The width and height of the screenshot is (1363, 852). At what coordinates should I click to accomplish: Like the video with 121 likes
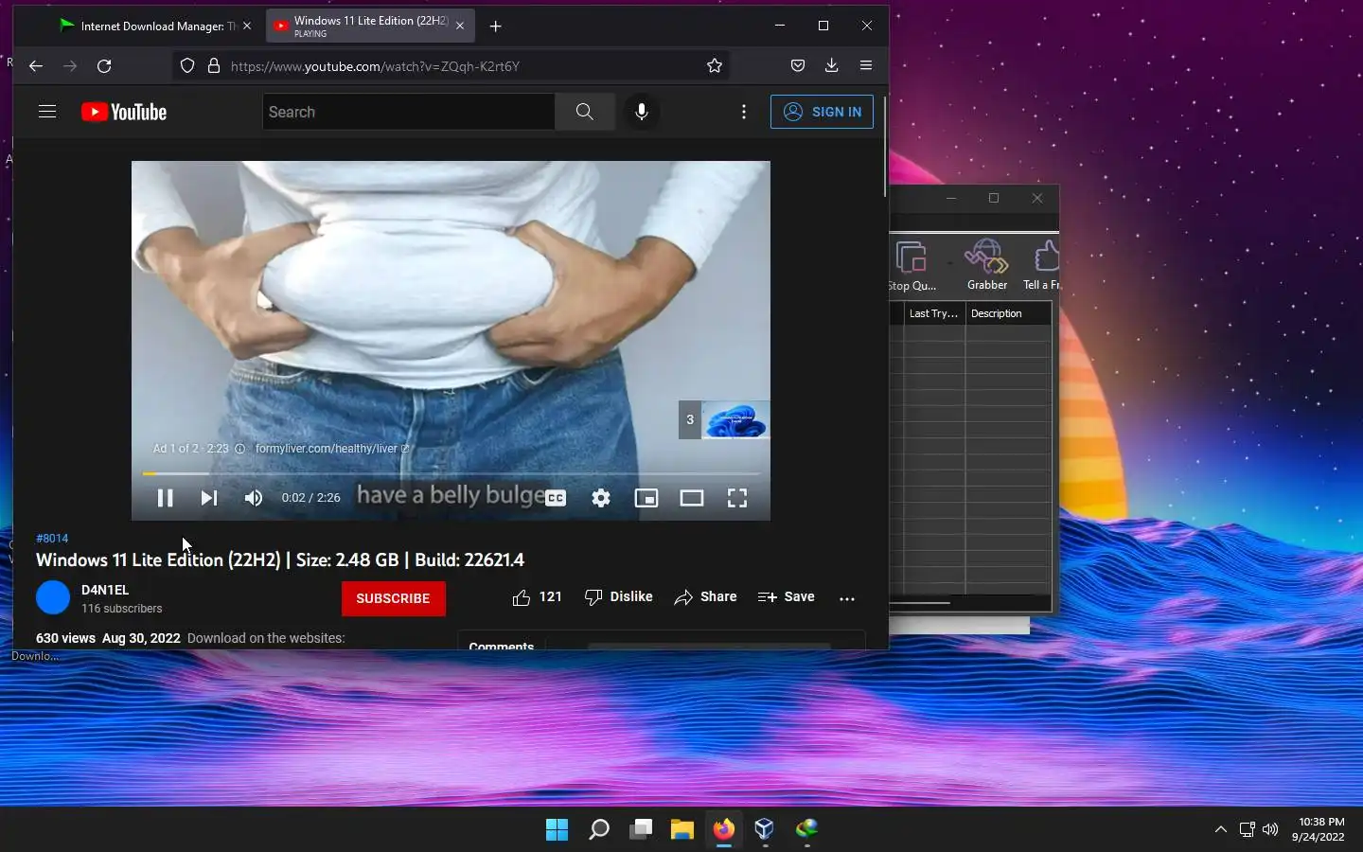(537, 597)
